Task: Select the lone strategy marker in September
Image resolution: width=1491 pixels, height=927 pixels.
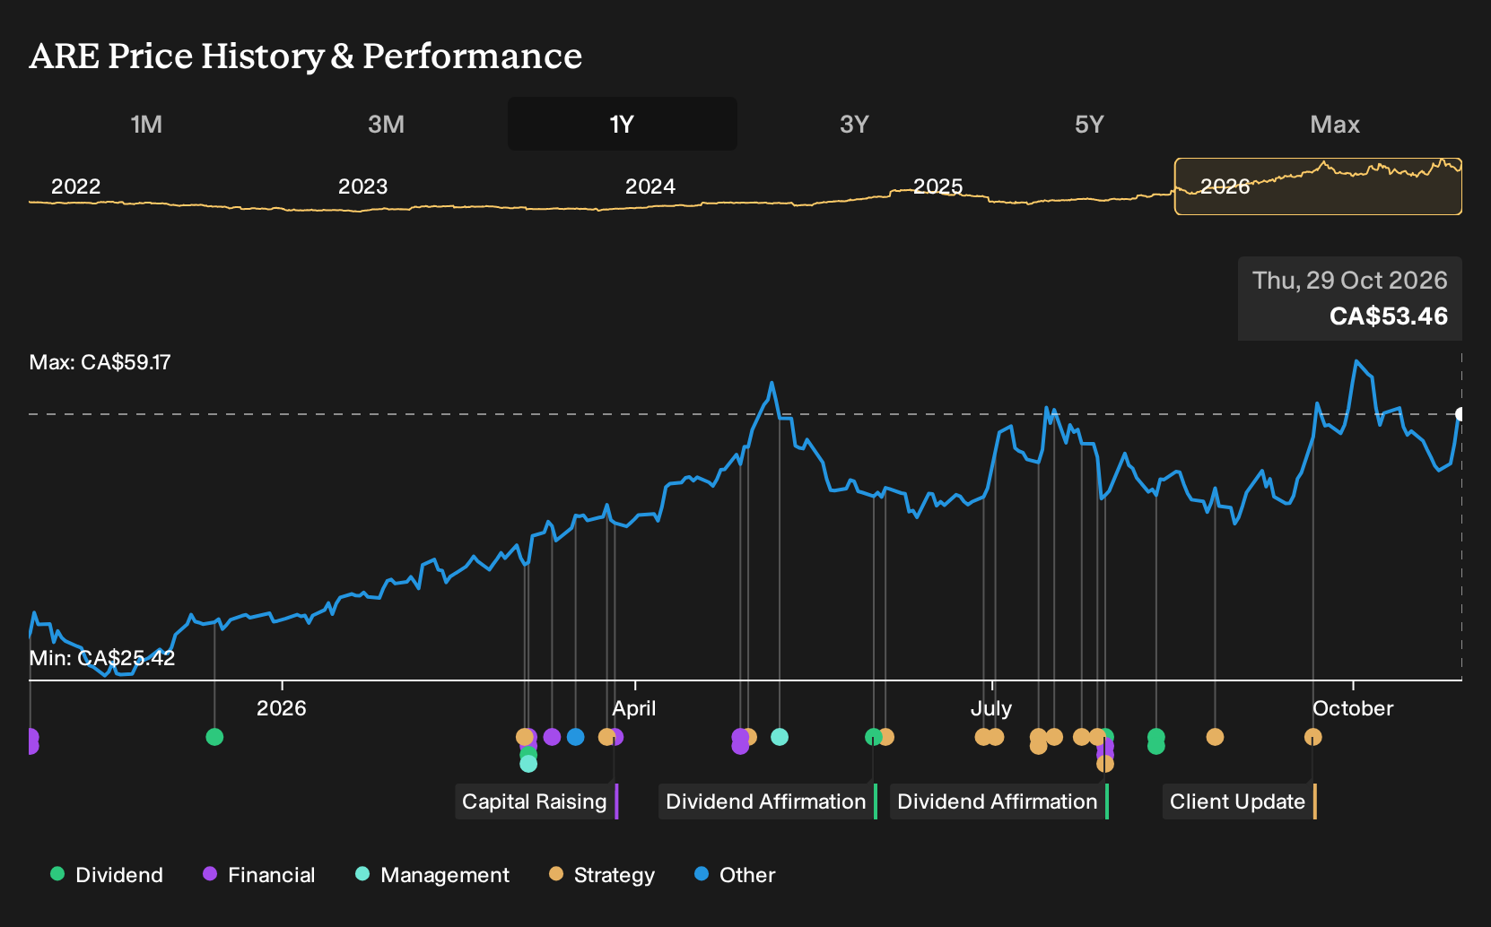Action: click(1215, 737)
